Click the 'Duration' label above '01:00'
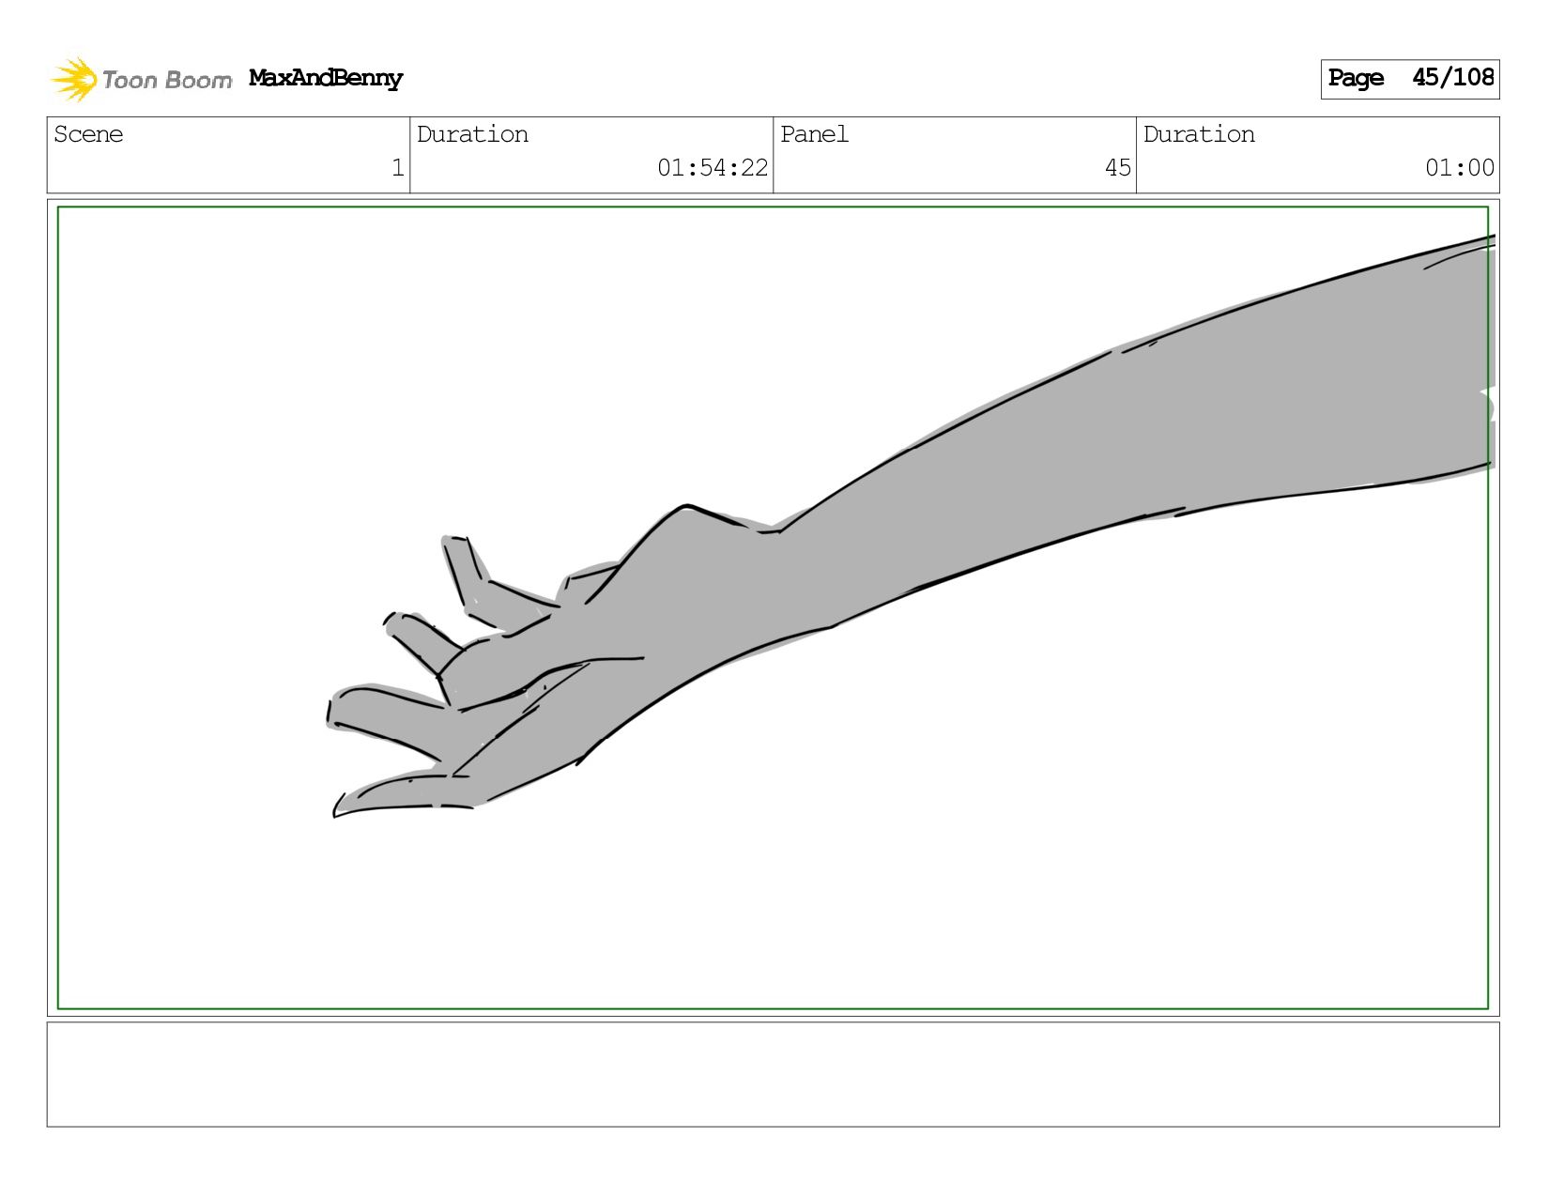 (1199, 134)
